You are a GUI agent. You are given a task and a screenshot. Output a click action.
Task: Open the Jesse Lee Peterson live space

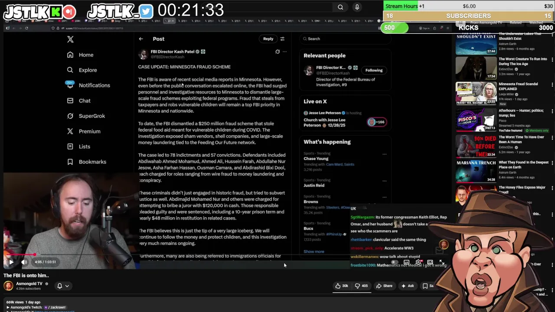click(345, 120)
